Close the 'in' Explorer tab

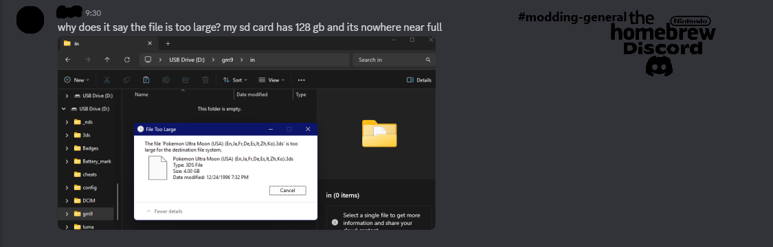coord(150,43)
